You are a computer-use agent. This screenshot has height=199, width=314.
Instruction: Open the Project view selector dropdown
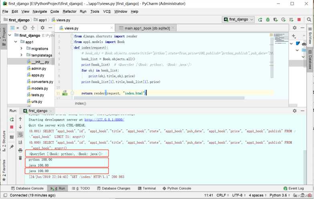pyautogui.click(x=14, y=28)
